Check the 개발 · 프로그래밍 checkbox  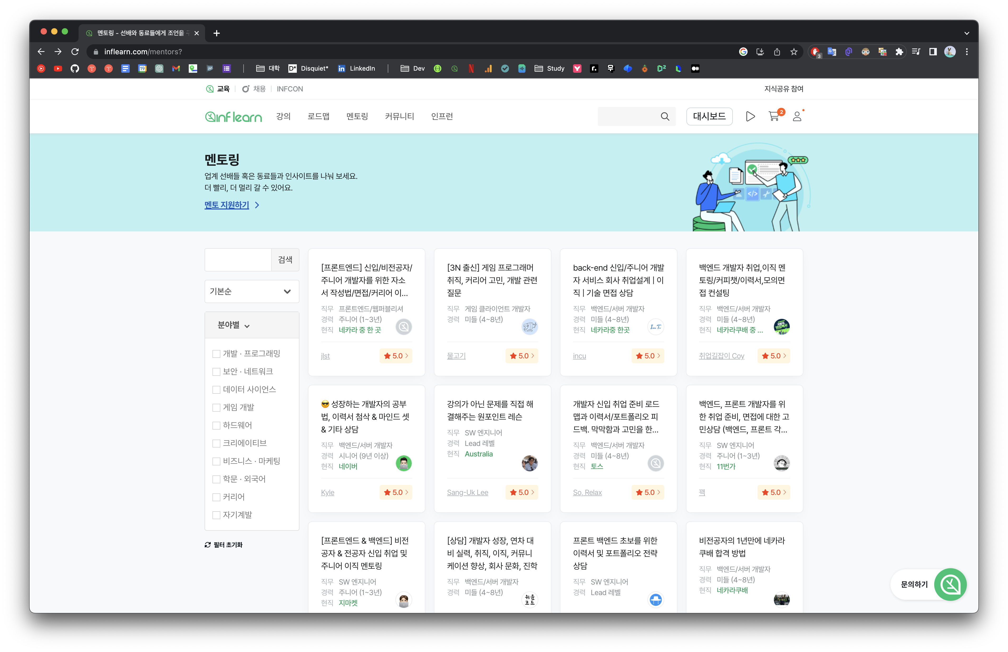click(x=216, y=354)
